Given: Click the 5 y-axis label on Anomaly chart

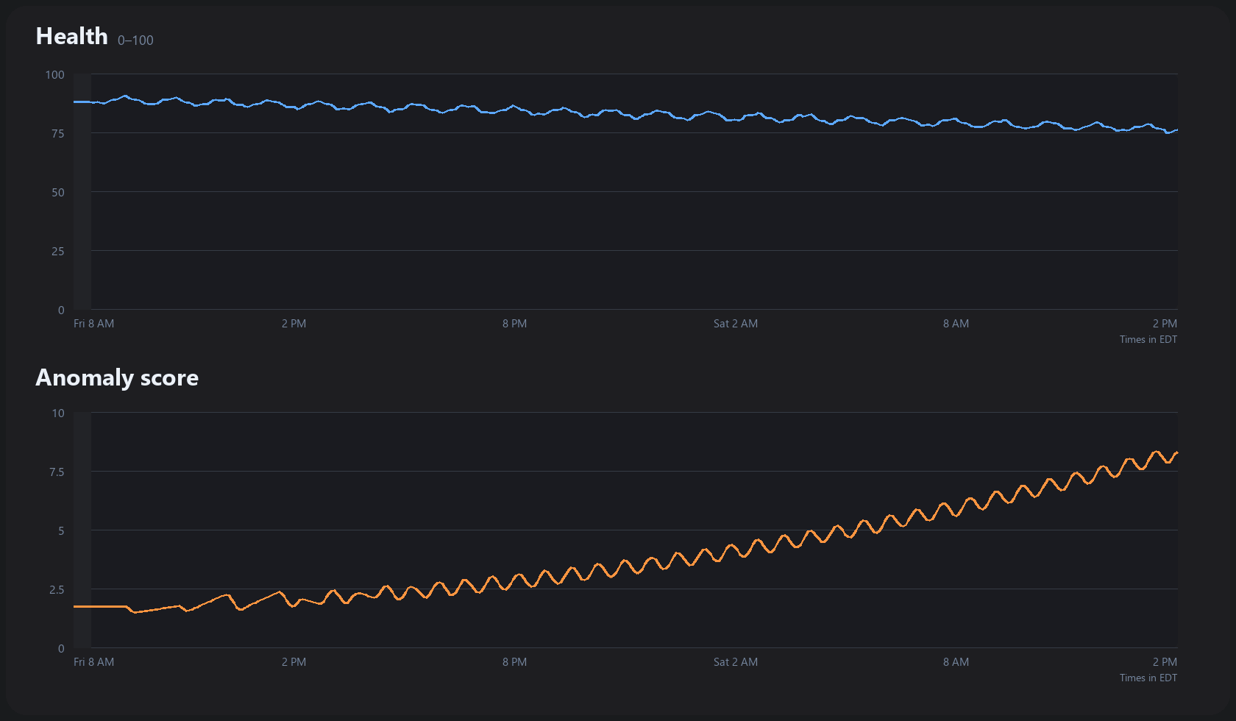Looking at the screenshot, I should [x=61, y=530].
